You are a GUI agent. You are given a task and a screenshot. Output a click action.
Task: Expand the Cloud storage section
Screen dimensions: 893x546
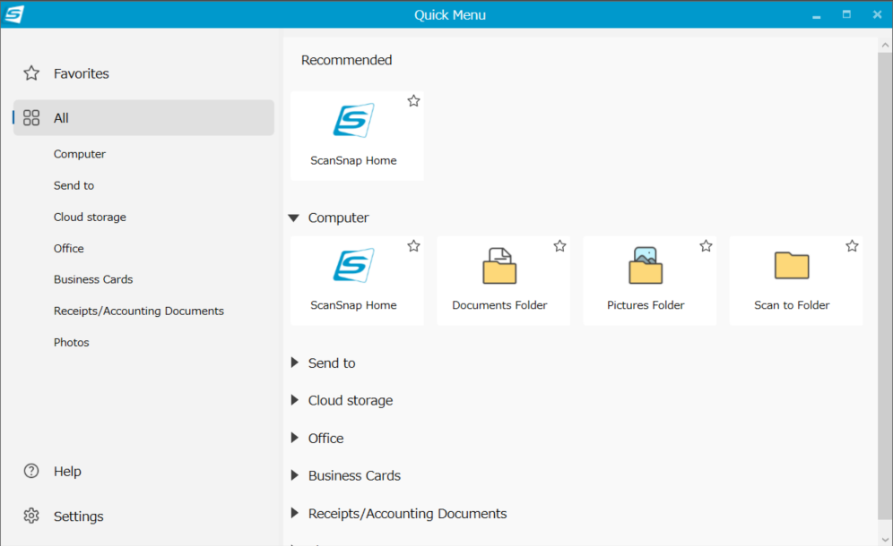(294, 400)
